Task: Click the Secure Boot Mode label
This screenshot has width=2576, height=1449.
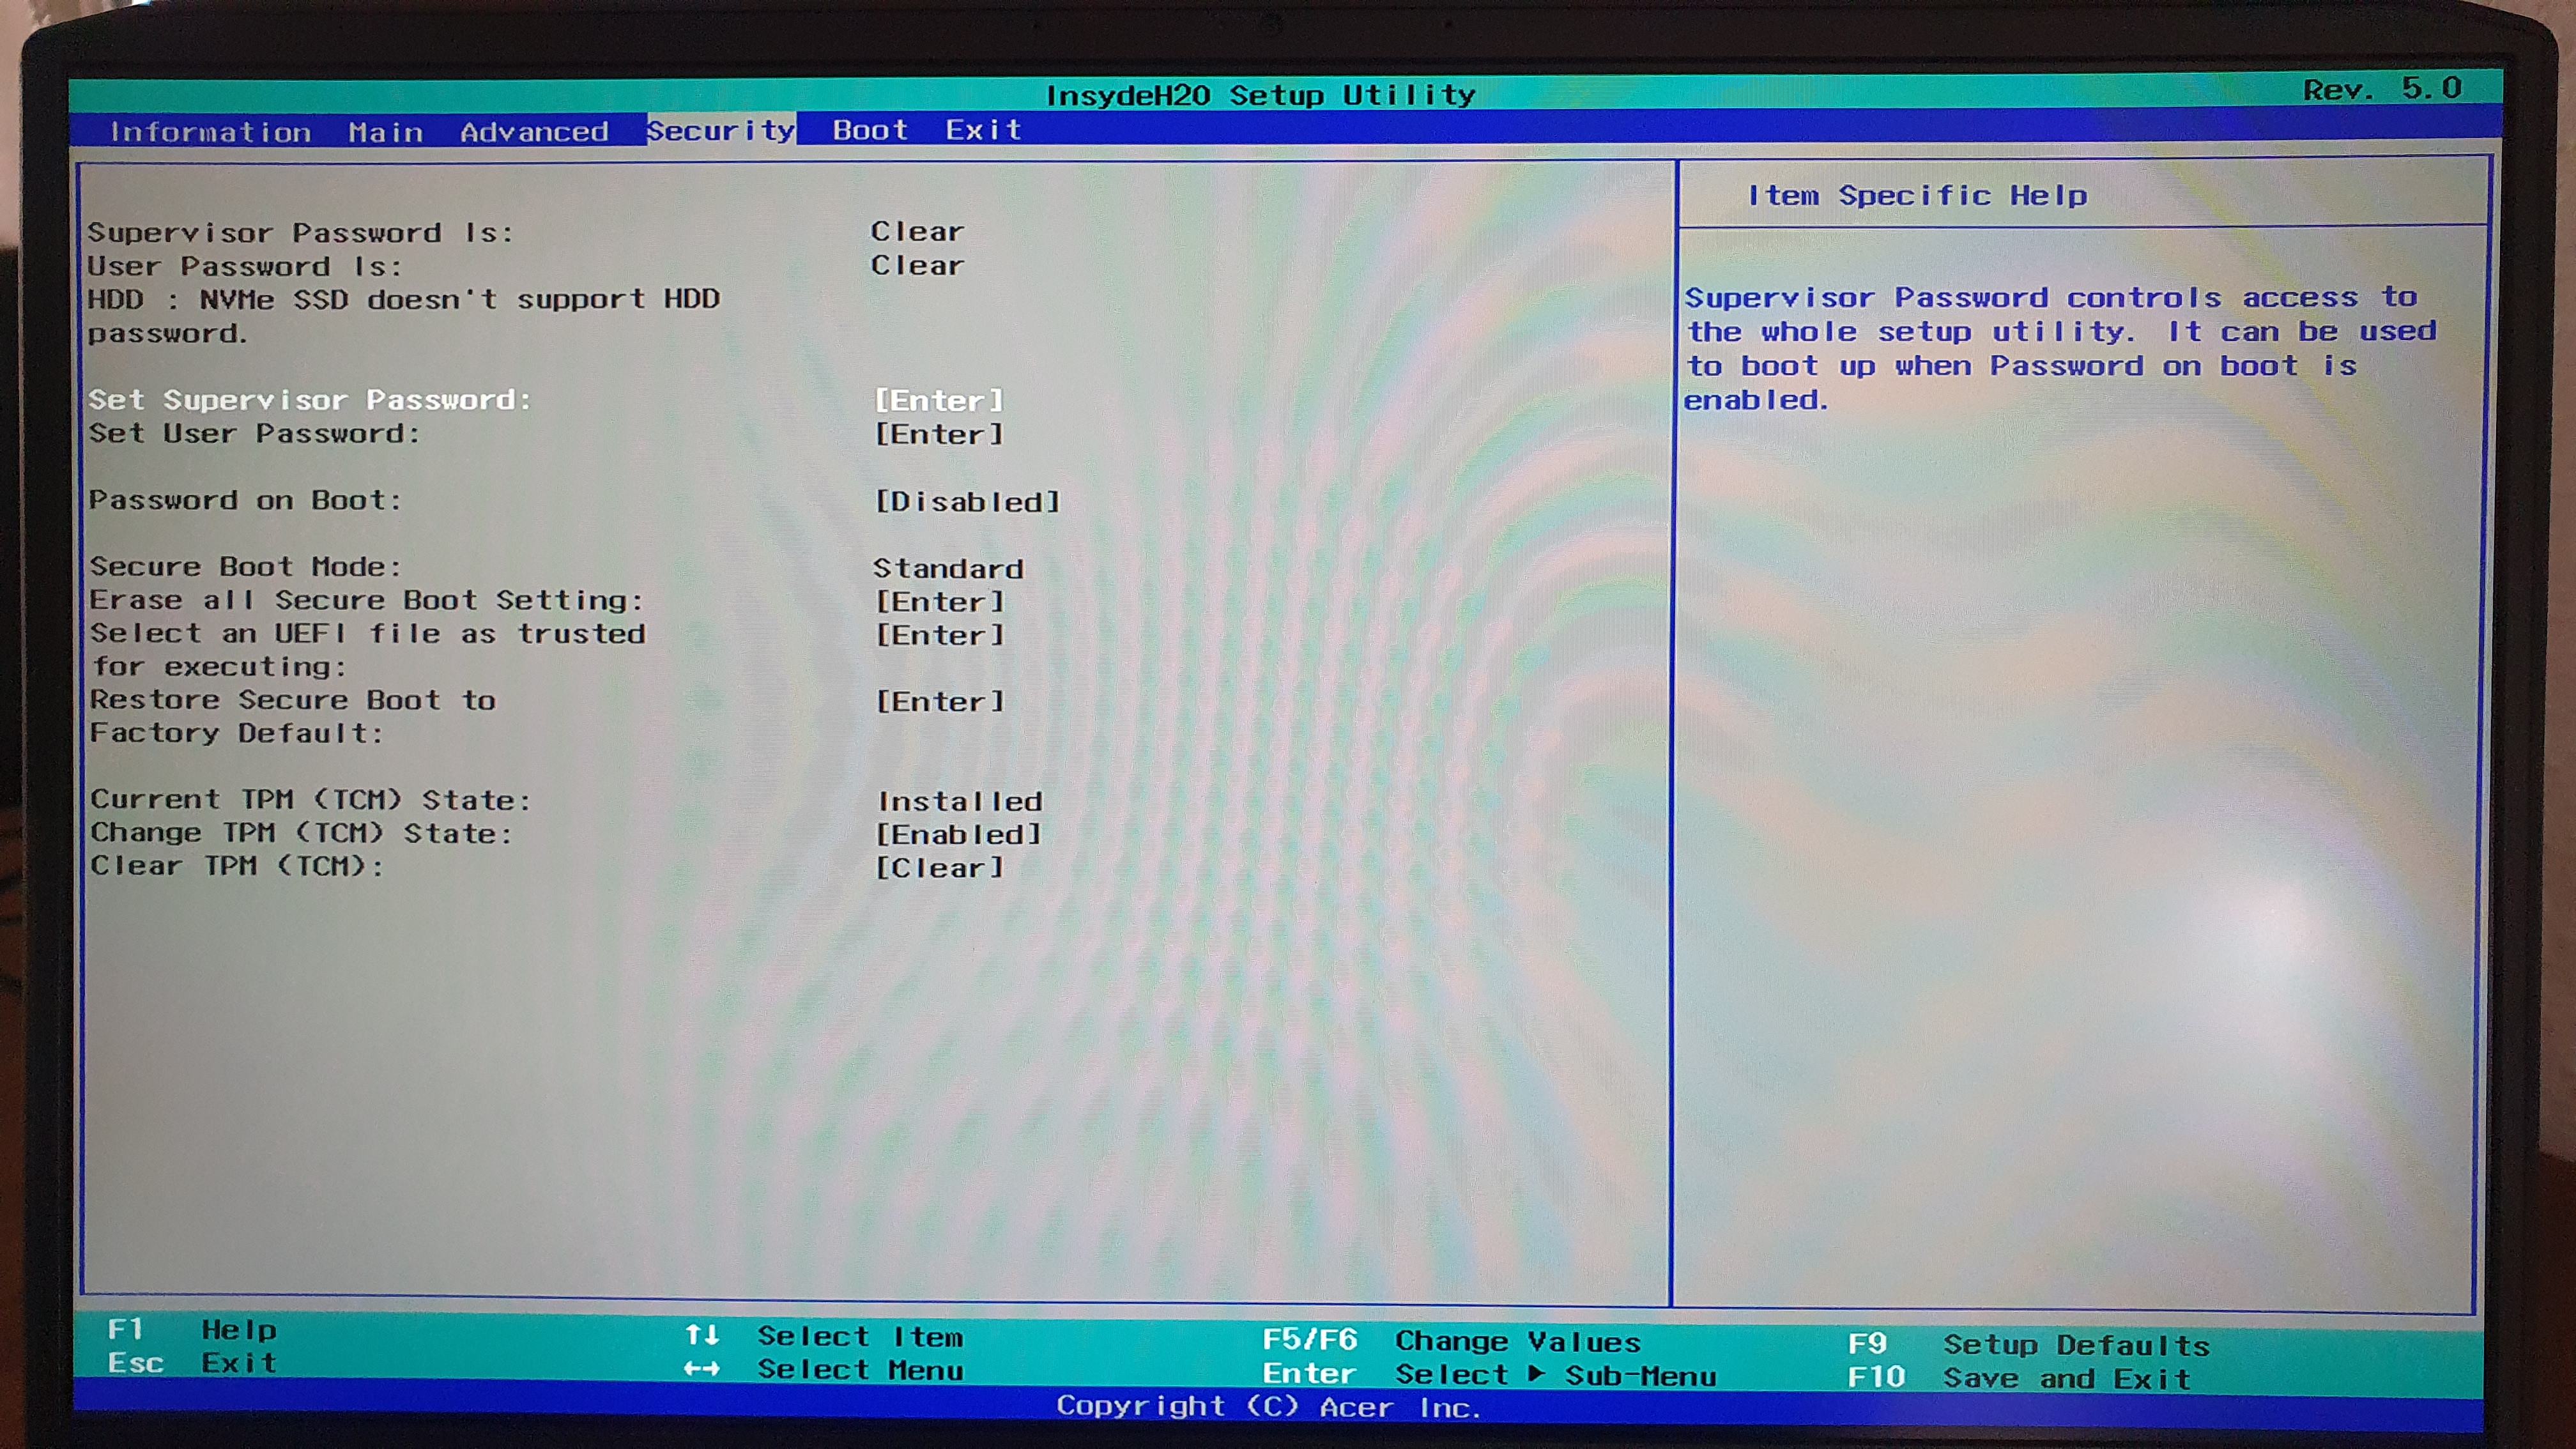Action: point(245,566)
